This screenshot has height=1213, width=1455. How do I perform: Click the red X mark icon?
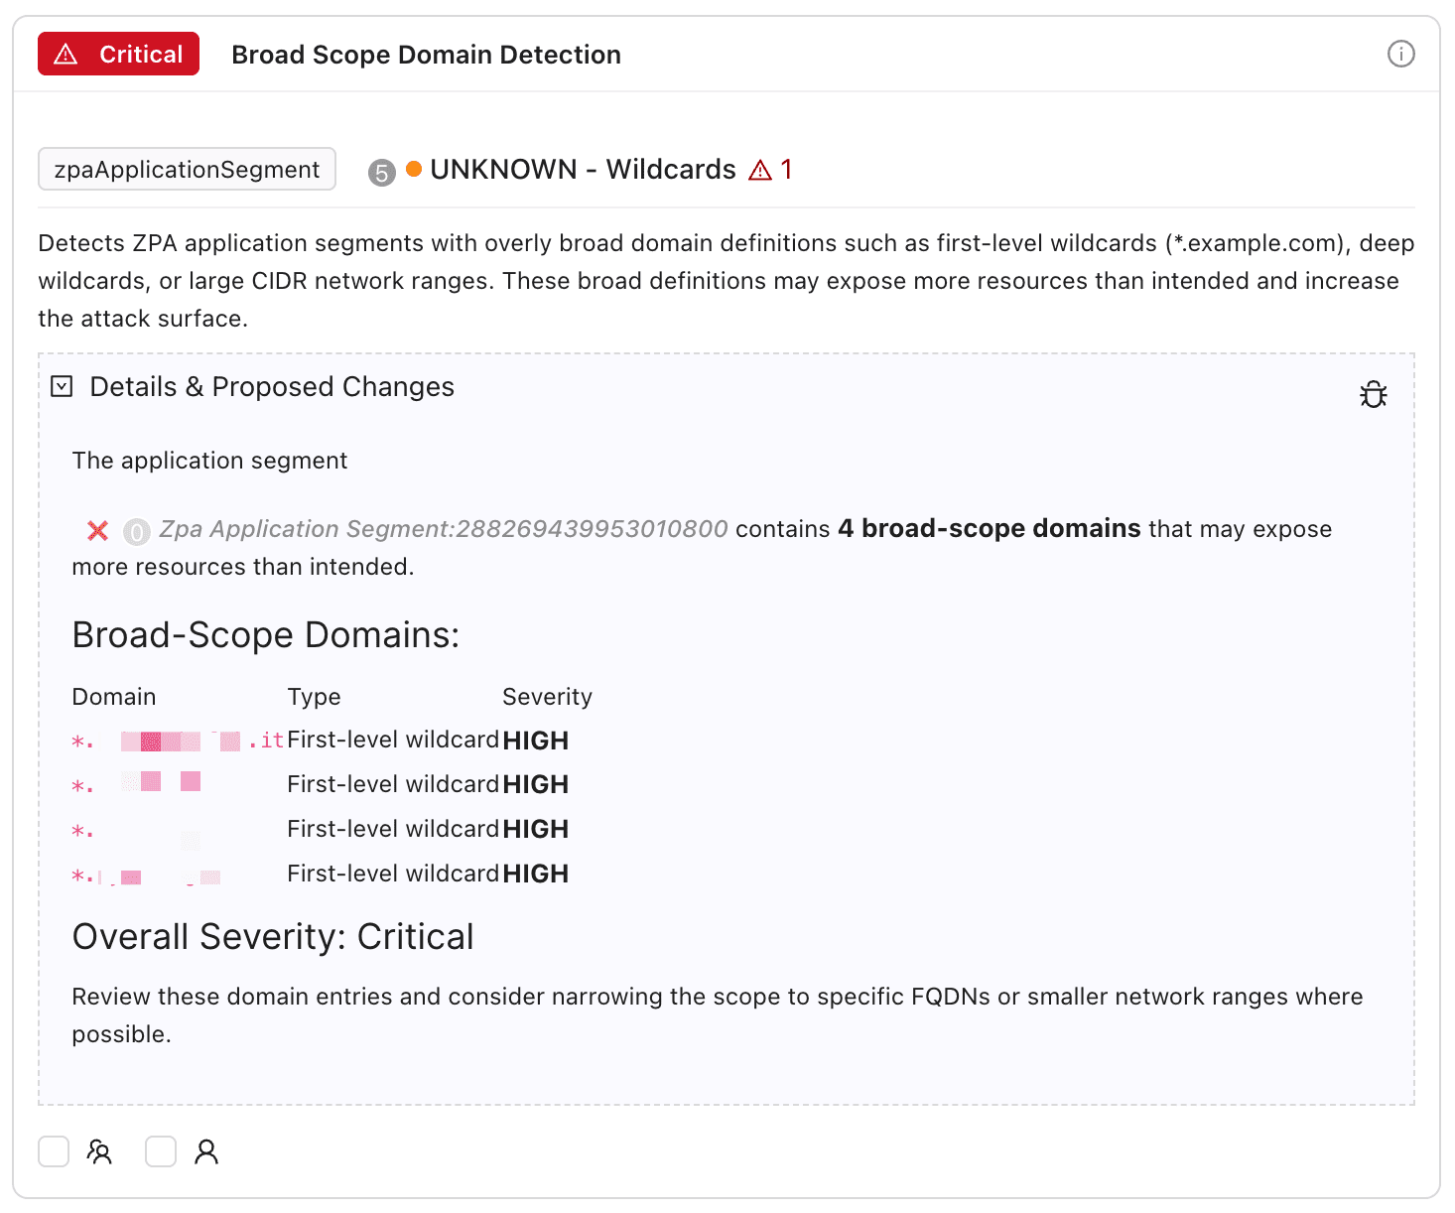[x=97, y=530]
